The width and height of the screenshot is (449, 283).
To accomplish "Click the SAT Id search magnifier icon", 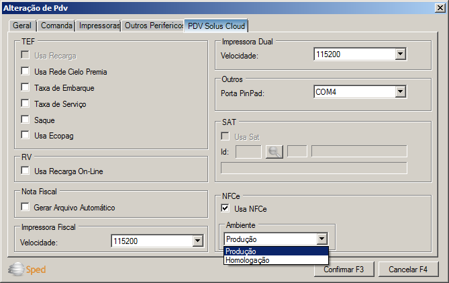I will (274, 152).
